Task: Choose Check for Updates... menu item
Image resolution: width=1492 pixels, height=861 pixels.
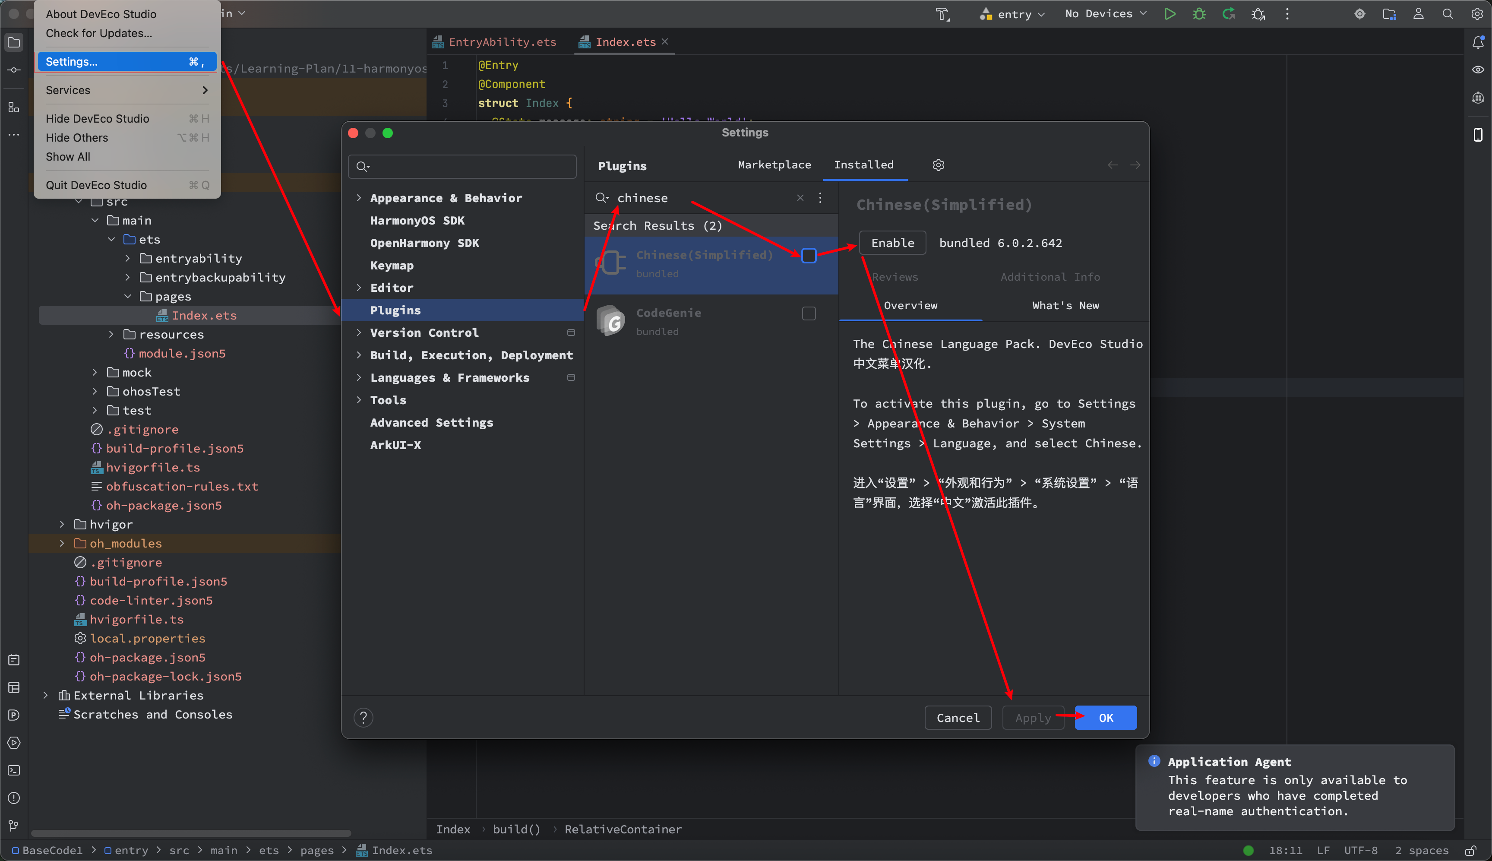Action: [99, 34]
